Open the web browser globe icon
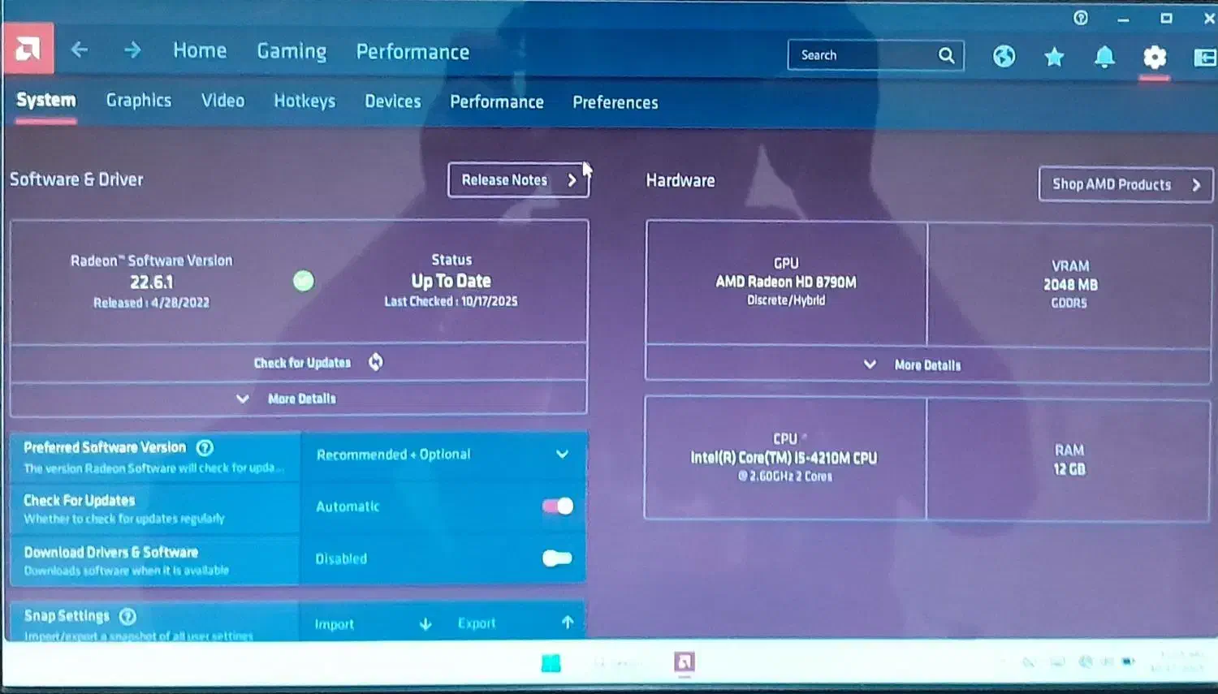Viewport: 1218px width, 694px height. click(1004, 56)
